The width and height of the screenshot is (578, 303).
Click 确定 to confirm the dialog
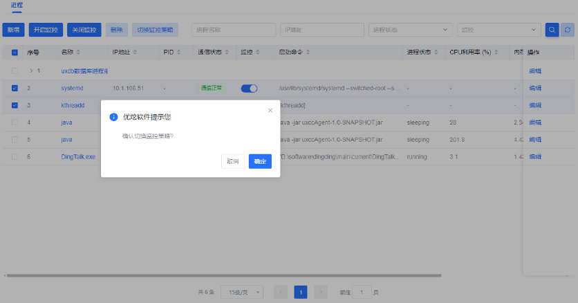[260, 161]
